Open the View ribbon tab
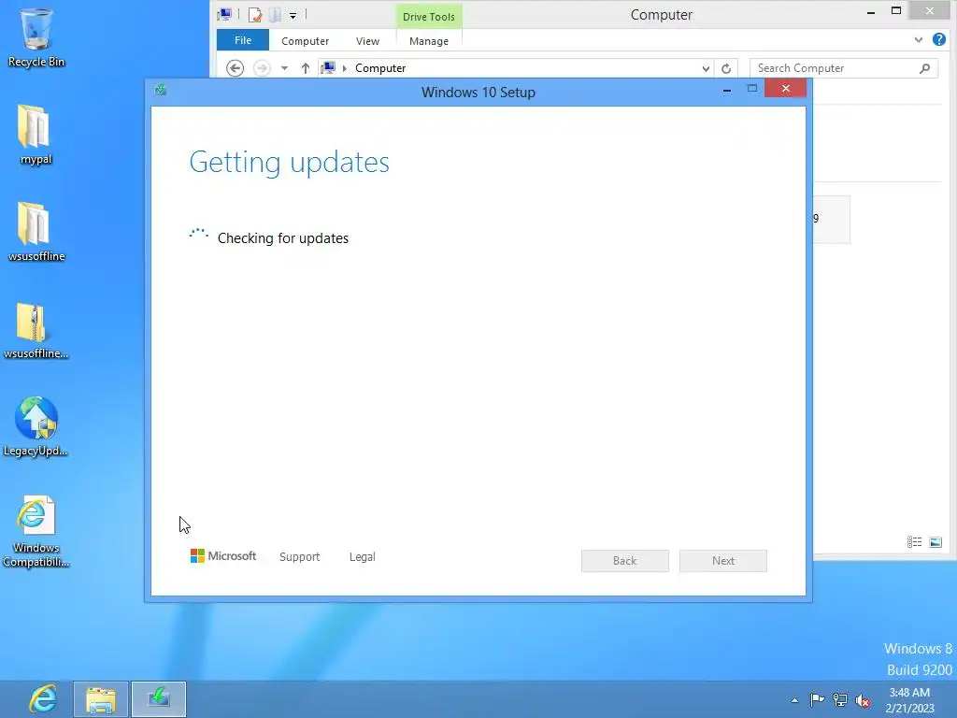Image resolution: width=957 pixels, height=718 pixels. [x=367, y=41]
